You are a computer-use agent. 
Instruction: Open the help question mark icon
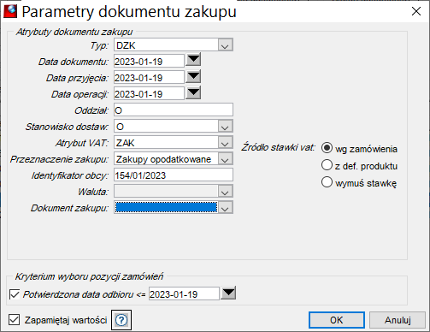[x=121, y=320]
